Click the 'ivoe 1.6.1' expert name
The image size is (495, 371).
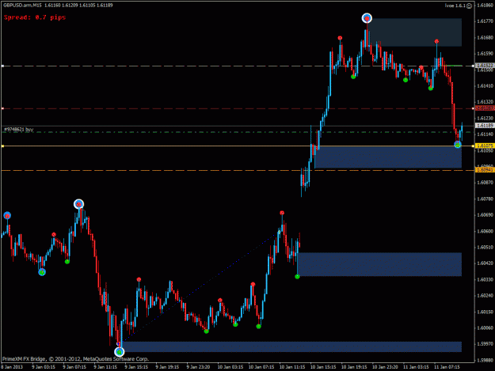coord(455,6)
